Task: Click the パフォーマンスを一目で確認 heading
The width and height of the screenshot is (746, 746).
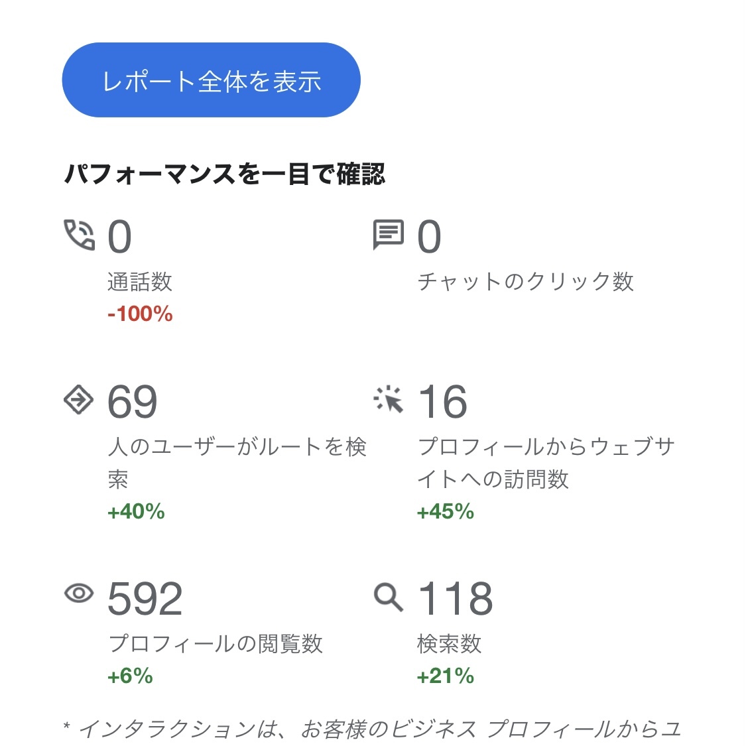Action: [x=225, y=174]
